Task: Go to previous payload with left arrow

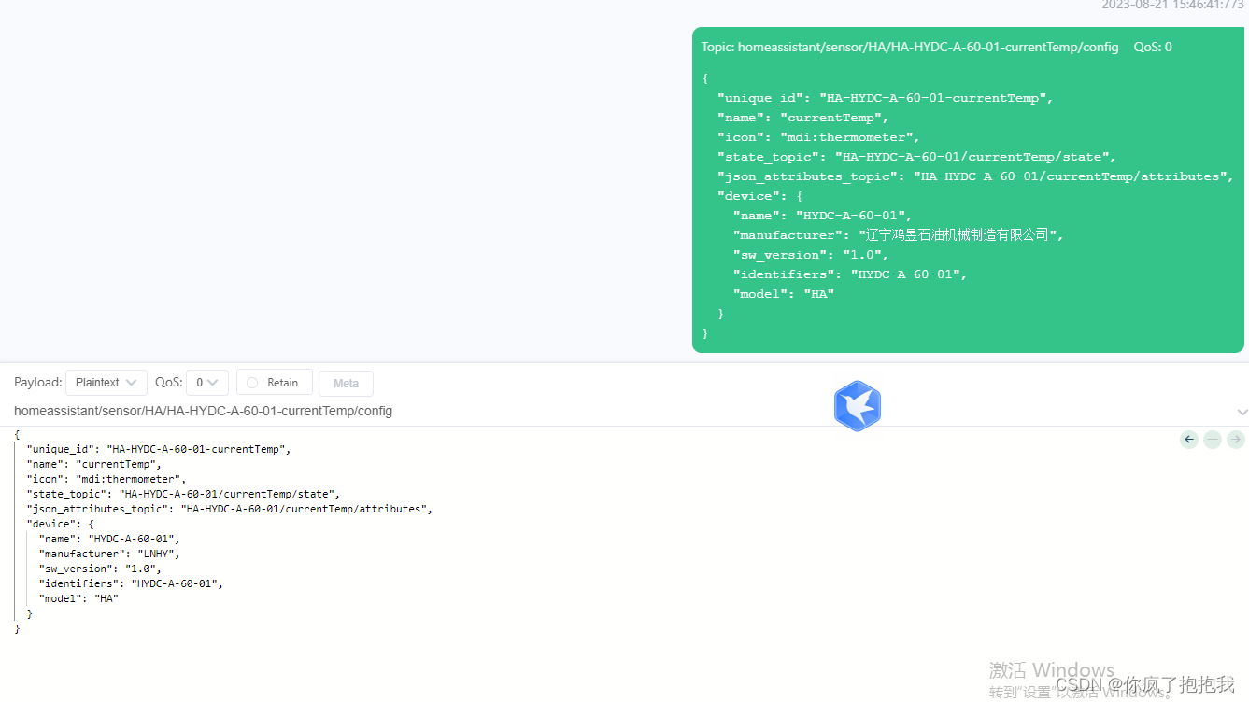Action: [x=1188, y=439]
